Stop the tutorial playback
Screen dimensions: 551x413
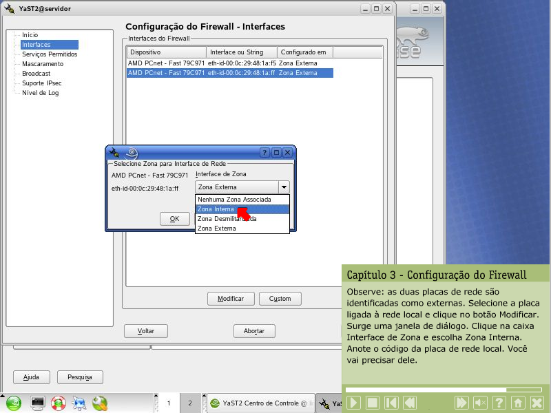(x=372, y=403)
